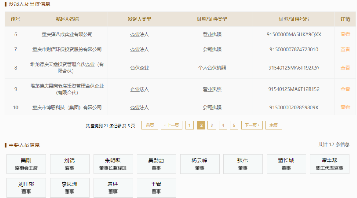Click 发起人名称 column header

click(x=67, y=19)
